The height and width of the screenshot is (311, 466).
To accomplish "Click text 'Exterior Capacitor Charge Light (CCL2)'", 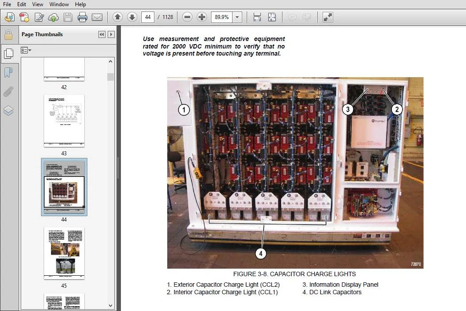I will point(226,285).
